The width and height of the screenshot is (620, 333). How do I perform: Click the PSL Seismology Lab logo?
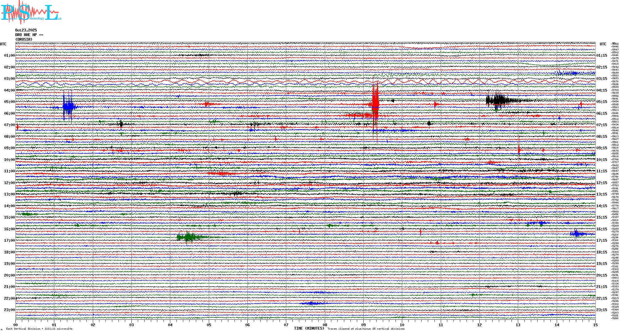31,12
